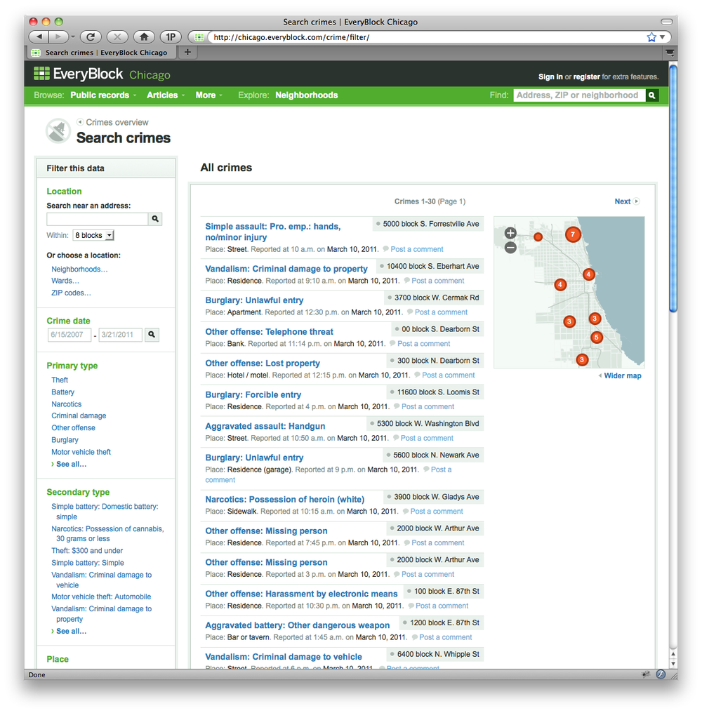Filter by Theft: $300 and under
This screenshot has width=702, height=713.
coord(87,551)
